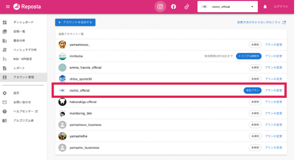The height and width of the screenshot is (160, 306).
Task: Open notifications bell icon
Action: click(x=265, y=7)
